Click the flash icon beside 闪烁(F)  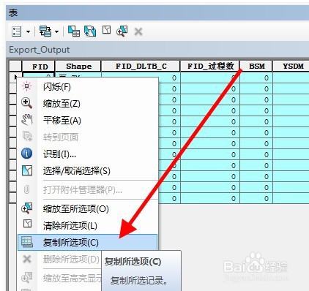click(27, 86)
